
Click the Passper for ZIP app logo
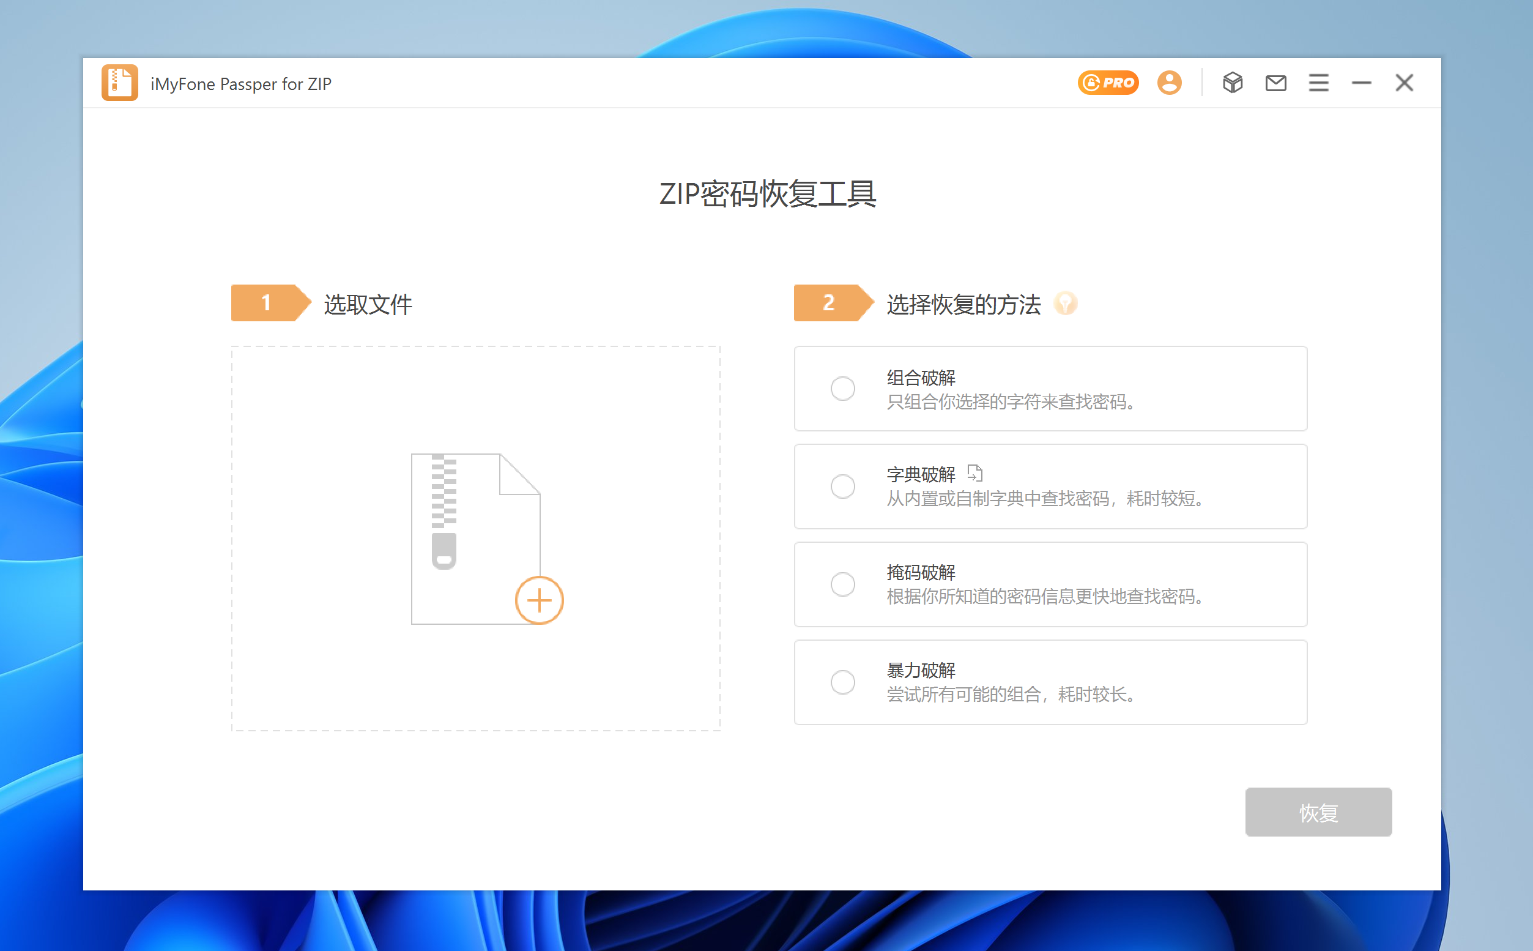click(119, 83)
